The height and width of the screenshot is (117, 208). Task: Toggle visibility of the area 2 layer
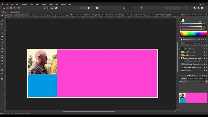click(x=207, y=55)
